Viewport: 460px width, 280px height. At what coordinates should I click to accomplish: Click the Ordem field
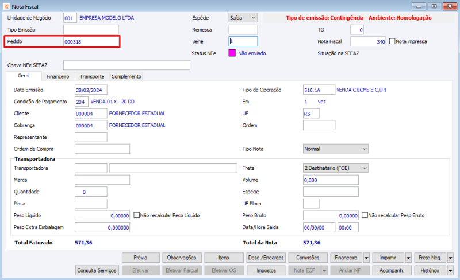click(319, 125)
